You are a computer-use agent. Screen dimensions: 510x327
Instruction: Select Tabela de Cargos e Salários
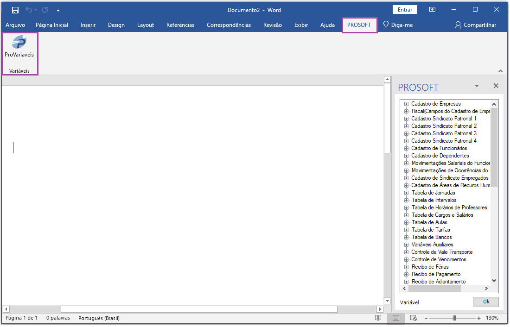click(442, 215)
